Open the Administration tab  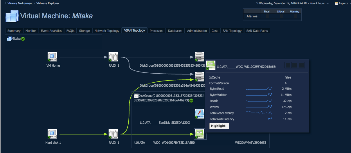197,31
